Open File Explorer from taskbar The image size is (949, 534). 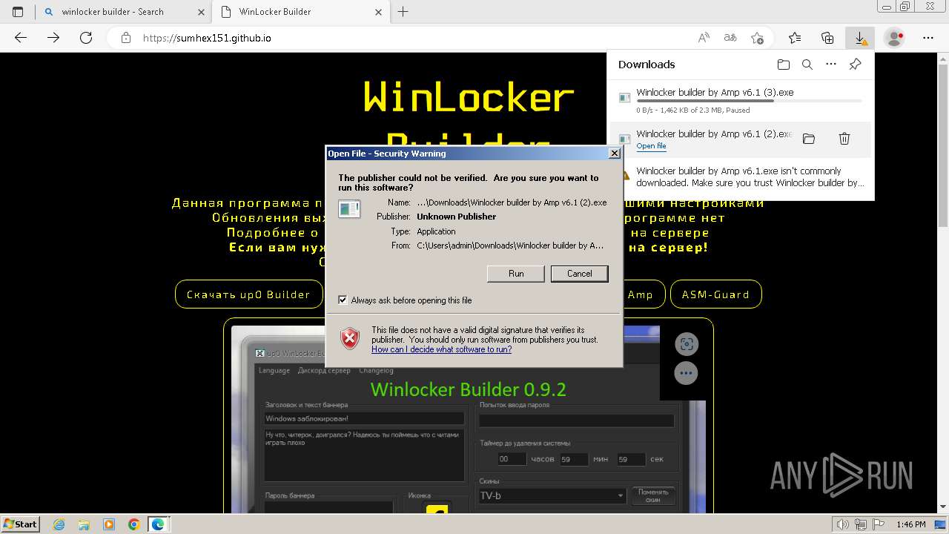click(84, 524)
